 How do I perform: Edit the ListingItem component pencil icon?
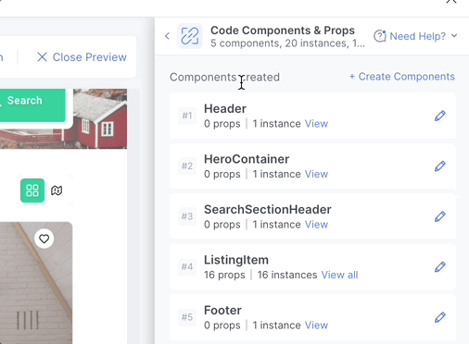pyautogui.click(x=440, y=266)
